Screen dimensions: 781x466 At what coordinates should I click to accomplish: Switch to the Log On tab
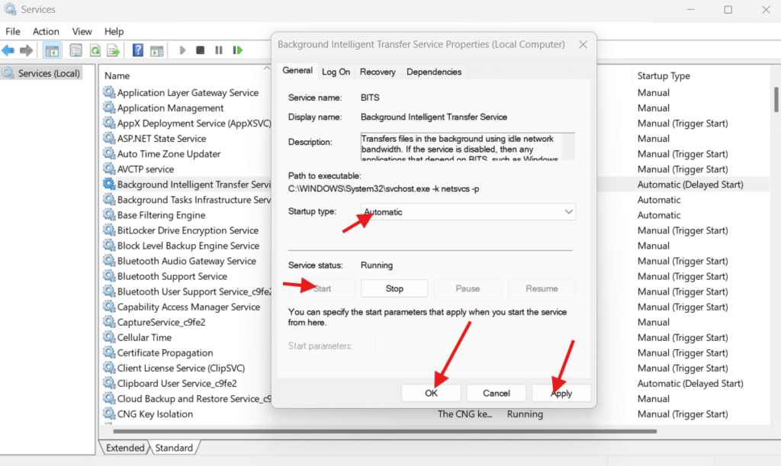[x=336, y=72]
